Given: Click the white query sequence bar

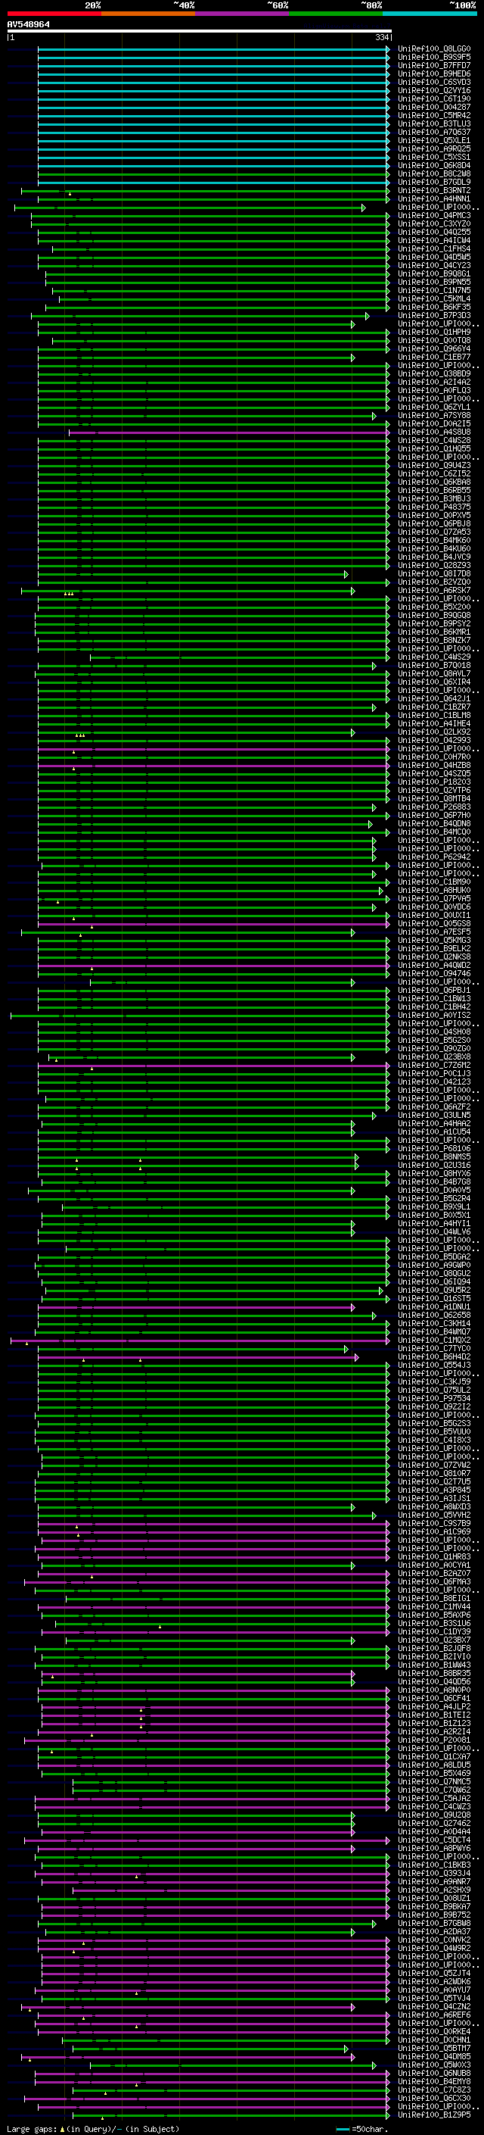Looking at the screenshot, I should coord(200,32).
